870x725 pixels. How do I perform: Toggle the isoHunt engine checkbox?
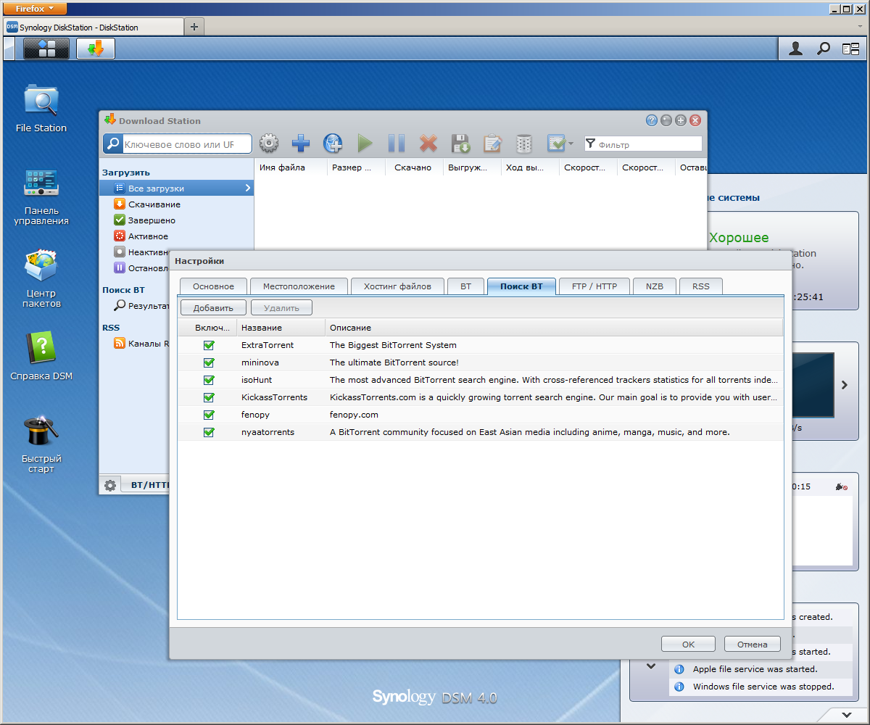(x=209, y=380)
